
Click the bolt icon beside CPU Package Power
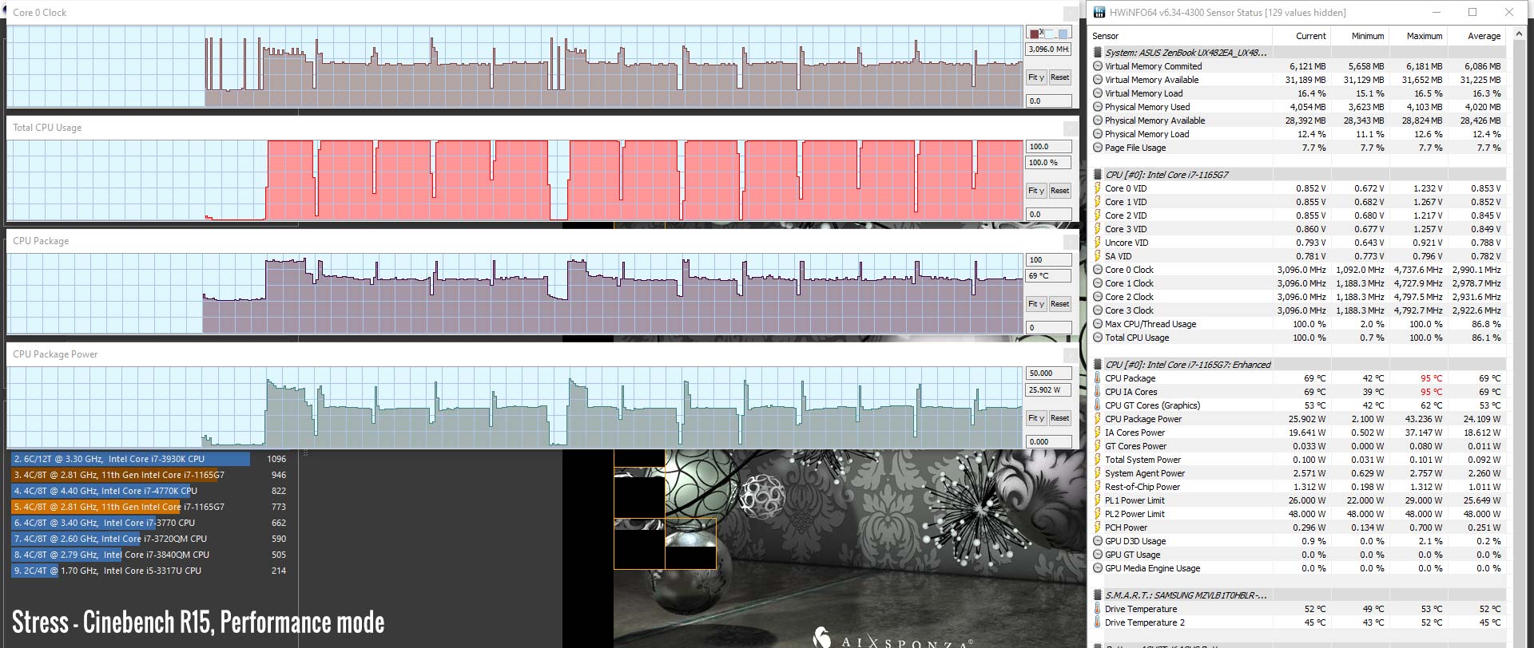[x=1098, y=419]
